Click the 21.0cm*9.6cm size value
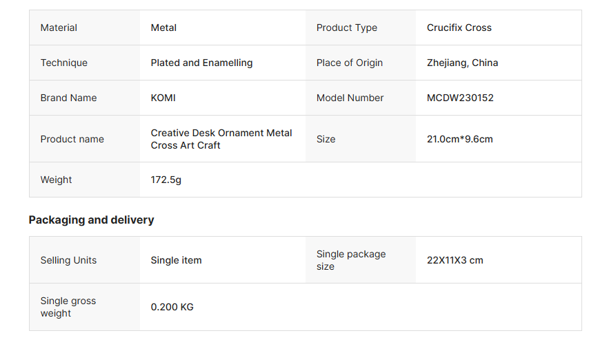Screen dimensions: 598x342 point(459,139)
